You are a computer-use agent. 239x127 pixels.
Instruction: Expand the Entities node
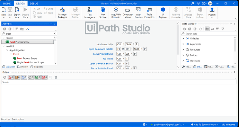[183, 55]
